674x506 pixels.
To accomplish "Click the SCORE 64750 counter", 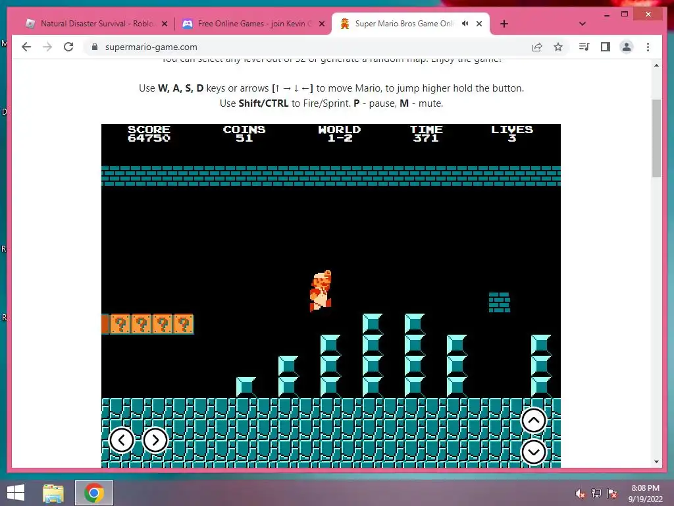I will tap(149, 133).
